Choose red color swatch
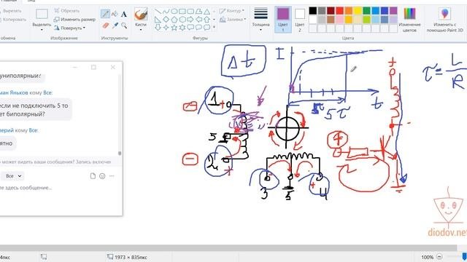467x262 pixels. [x=339, y=11]
